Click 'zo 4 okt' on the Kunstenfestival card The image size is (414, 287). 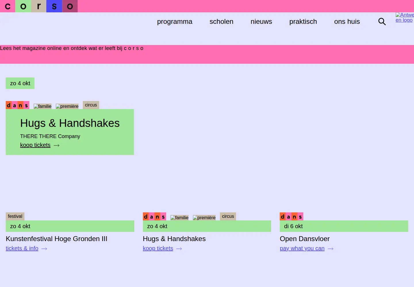tap(70, 226)
